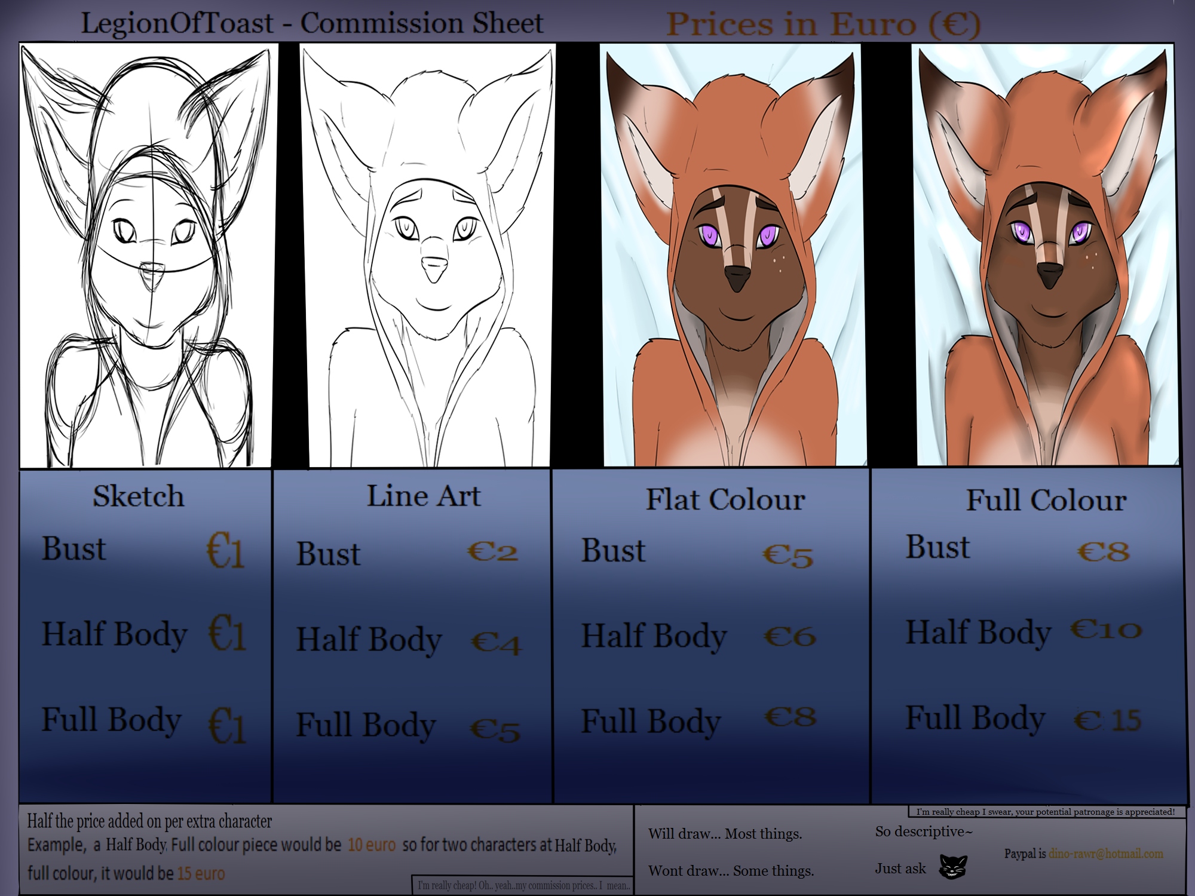Click the Sketch Full Body €1 price
The width and height of the screenshot is (1195, 896).
click(226, 725)
